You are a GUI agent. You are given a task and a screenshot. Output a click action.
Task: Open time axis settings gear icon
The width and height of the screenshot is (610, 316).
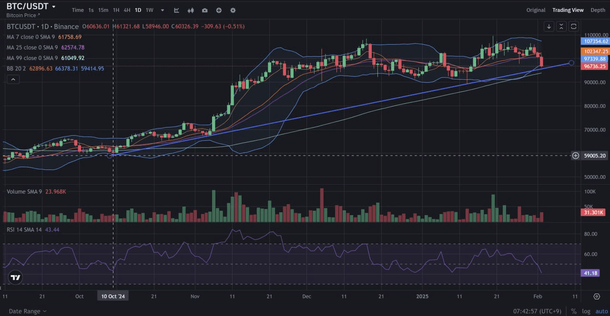597,296
